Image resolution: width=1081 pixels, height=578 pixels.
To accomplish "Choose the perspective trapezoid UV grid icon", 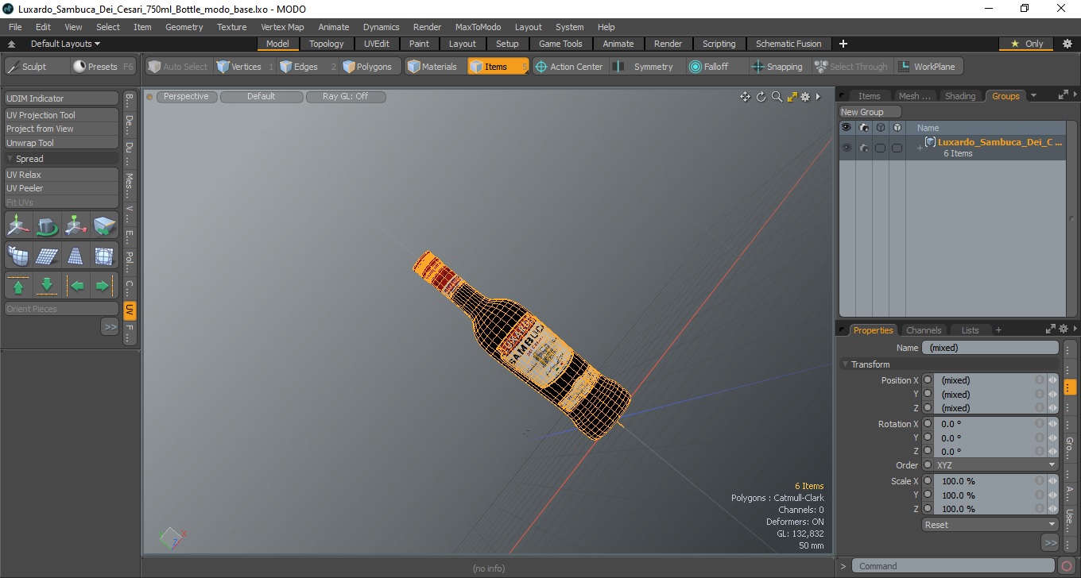I will coord(76,256).
